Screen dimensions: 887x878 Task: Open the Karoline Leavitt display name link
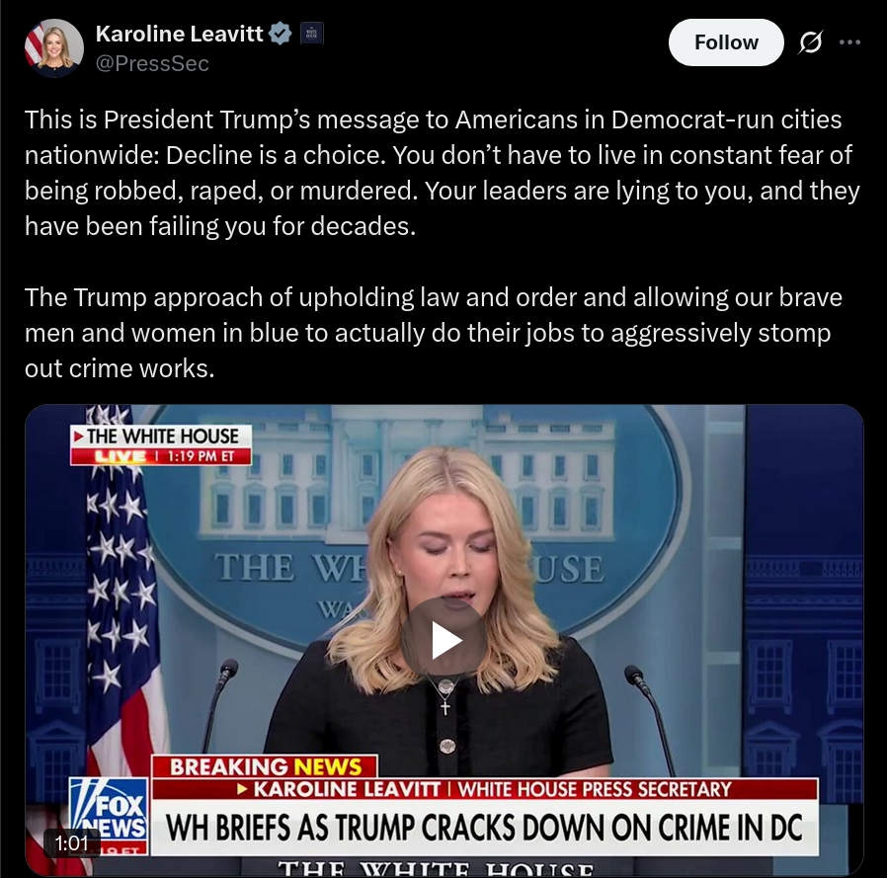[x=179, y=34]
